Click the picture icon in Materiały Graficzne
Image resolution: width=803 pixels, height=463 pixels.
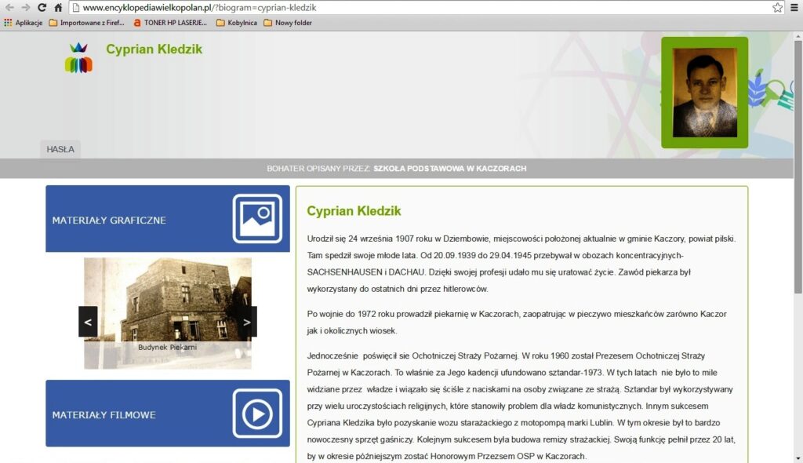coord(257,218)
